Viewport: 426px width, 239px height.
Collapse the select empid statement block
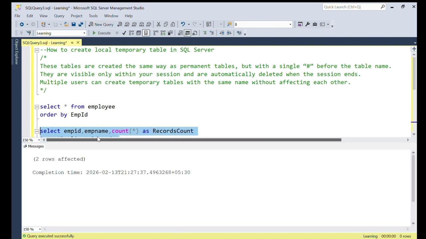tap(37, 131)
